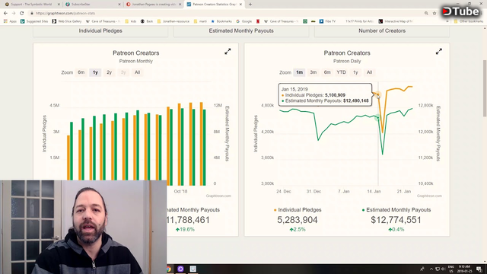Show hidden system tray icons
Screen dimensions: 487x274
tap(431, 269)
